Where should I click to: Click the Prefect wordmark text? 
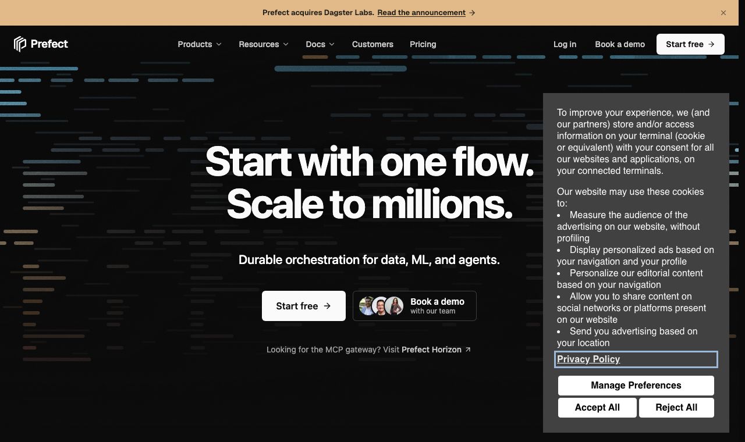(49, 44)
